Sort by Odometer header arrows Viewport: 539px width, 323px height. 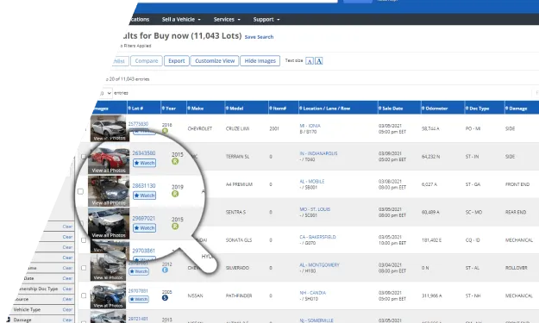[x=423, y=109]
